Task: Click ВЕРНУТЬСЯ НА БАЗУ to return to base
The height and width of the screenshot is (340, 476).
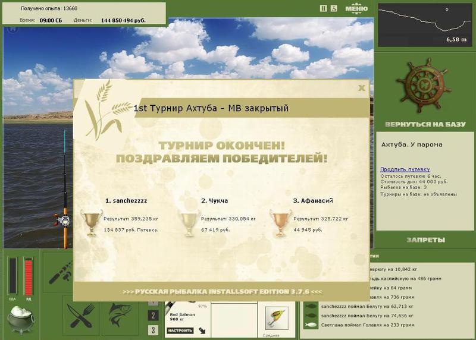Action: [x=425, y=124]
